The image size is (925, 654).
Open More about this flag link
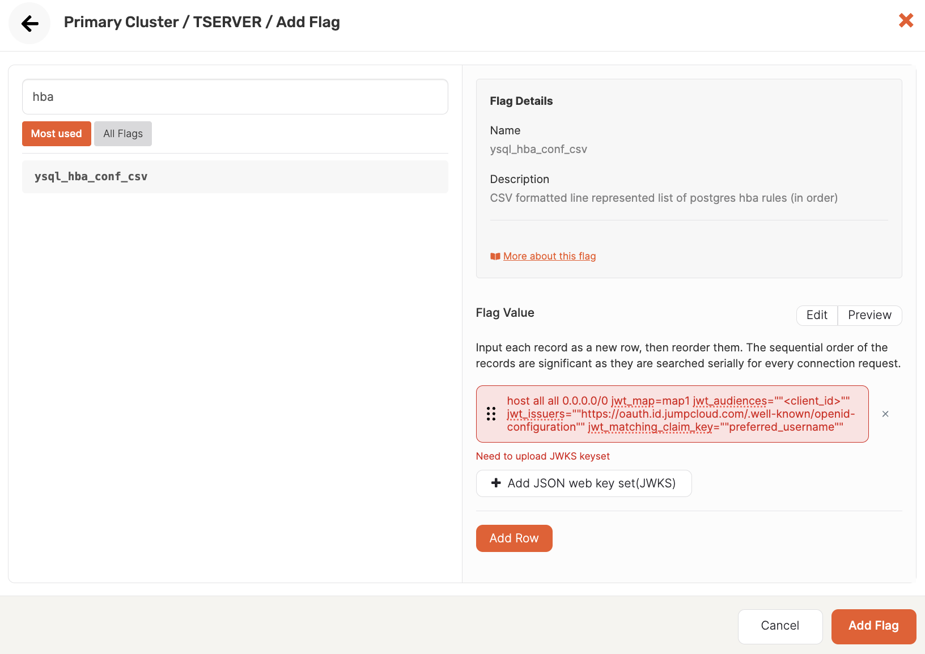point(549,256)
